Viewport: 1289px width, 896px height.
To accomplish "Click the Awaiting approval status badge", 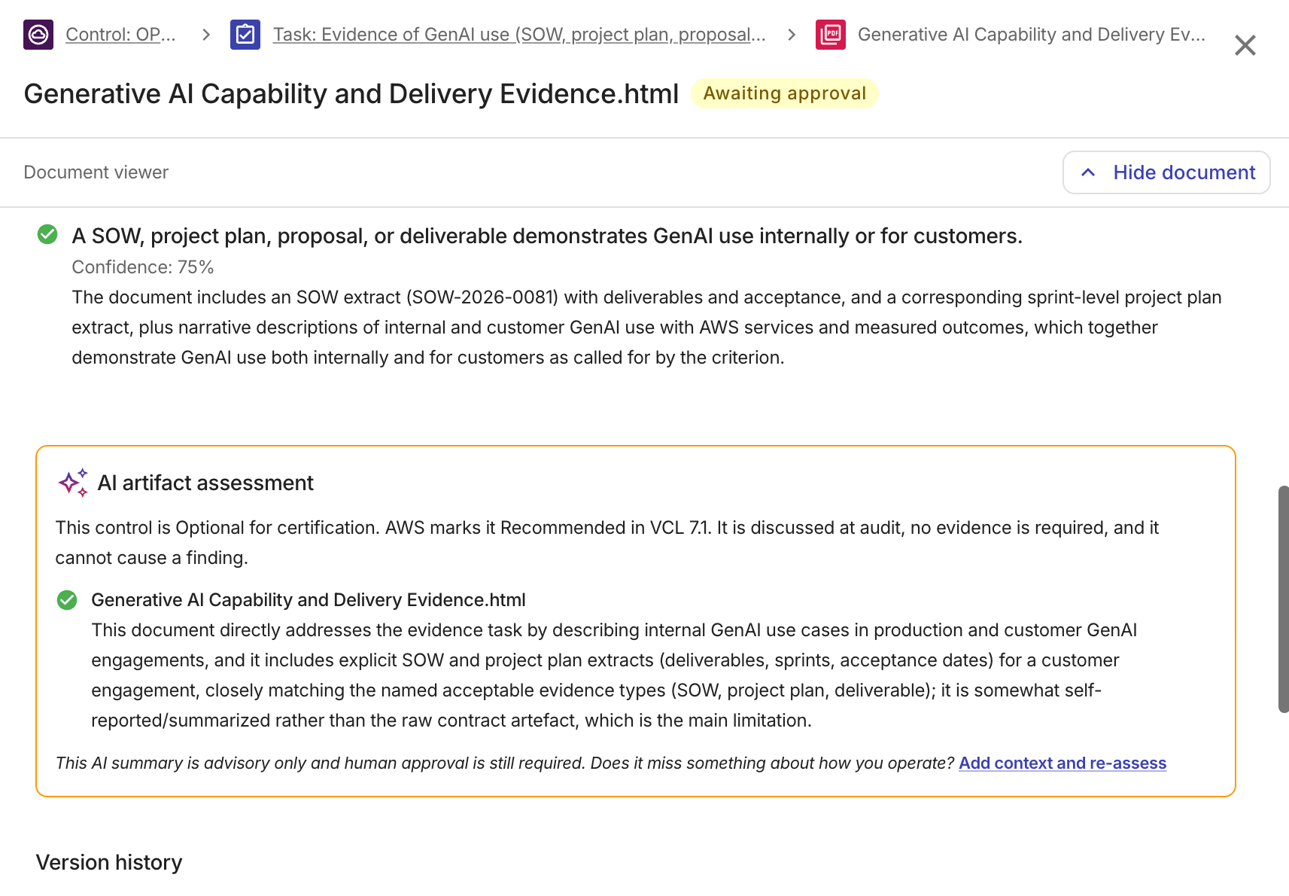I will 785,93.
